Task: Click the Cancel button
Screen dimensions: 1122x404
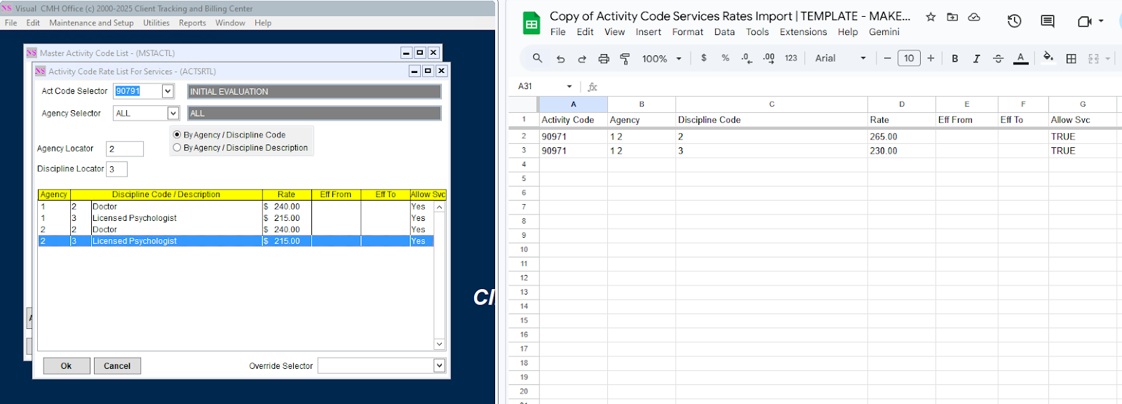Action: pyautogui.click(x=117, y=366)
